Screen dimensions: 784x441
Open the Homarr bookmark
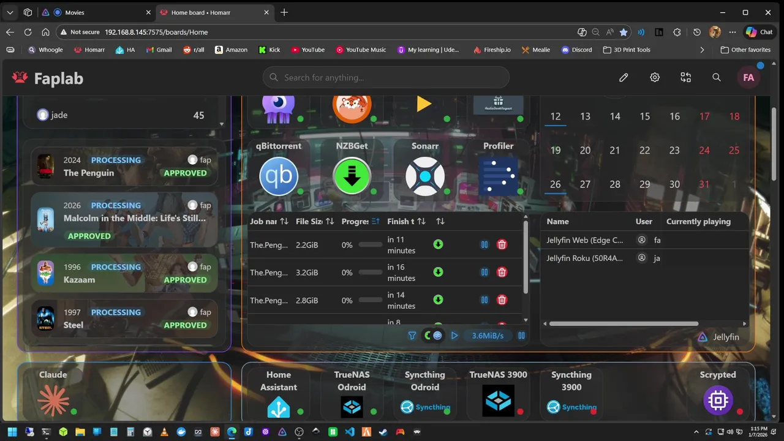tap(89, 50)
